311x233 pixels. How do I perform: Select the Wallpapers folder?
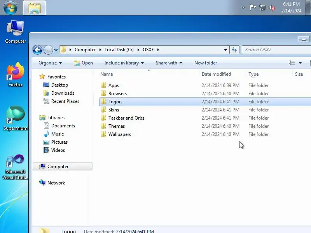(x=120, y=134)
